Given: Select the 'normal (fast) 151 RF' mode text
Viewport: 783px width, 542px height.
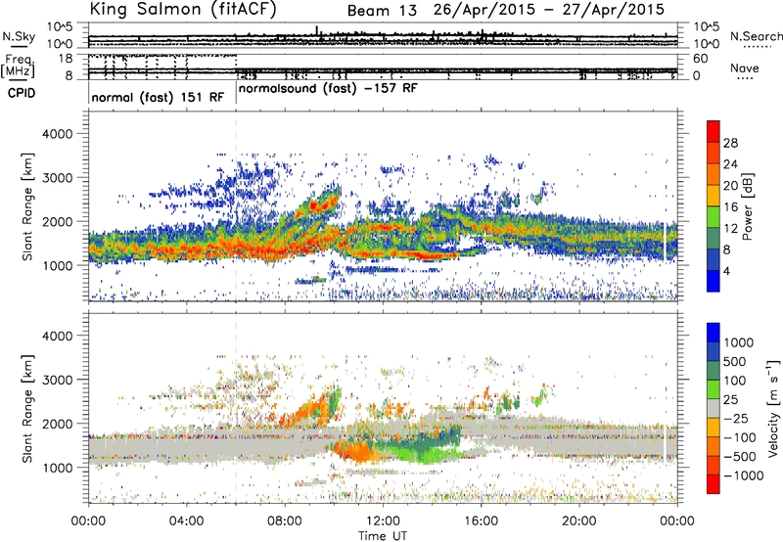Looking at the screenshot, I should coord(158,97).
